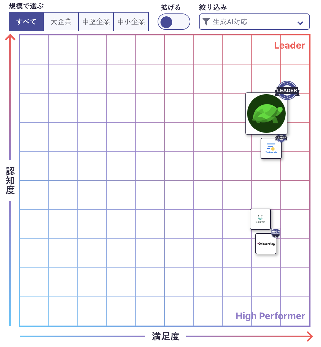Click the large LEADER badge on turtle logo
This screenshot has width=321, height=347.
click(x=287, y=90)
